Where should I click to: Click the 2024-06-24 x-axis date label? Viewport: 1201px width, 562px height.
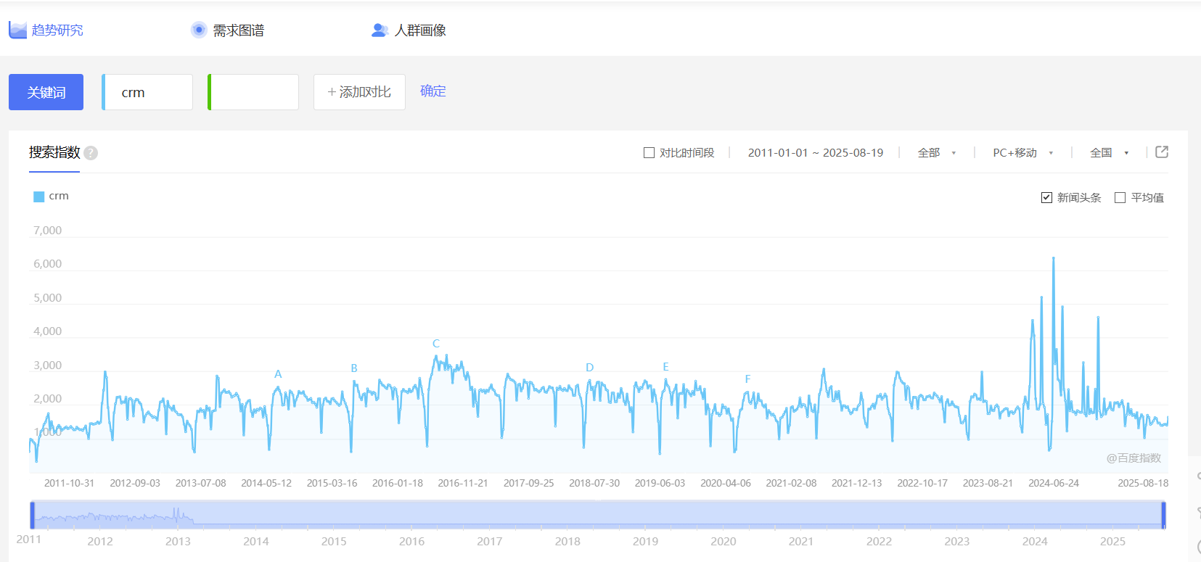tap(1054, 483)
